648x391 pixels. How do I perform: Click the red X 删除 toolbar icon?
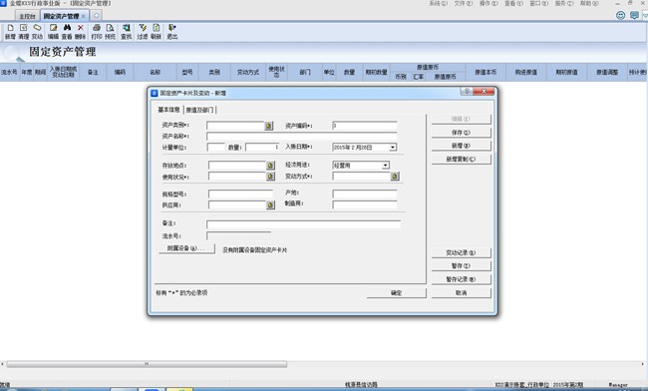tap(80, 31)
